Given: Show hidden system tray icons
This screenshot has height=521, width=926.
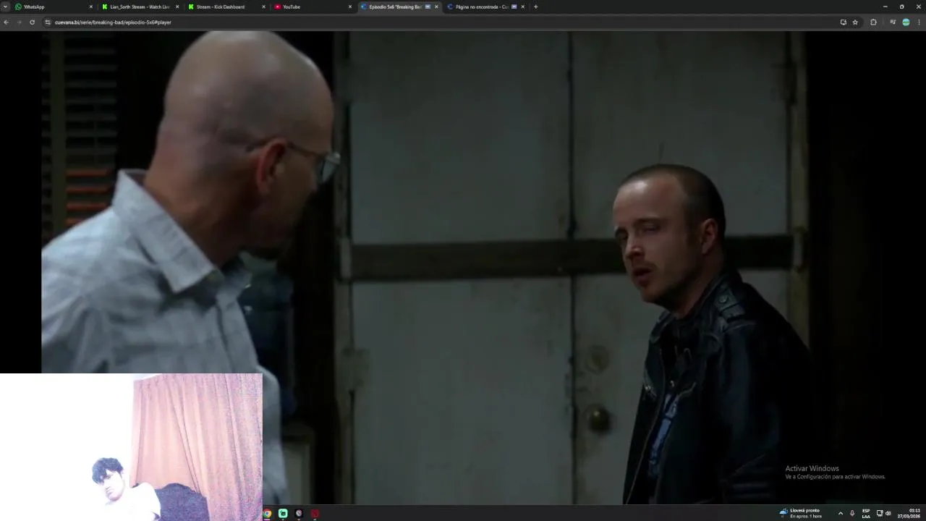Looking at the screenshot, I should tap(841, 513).
